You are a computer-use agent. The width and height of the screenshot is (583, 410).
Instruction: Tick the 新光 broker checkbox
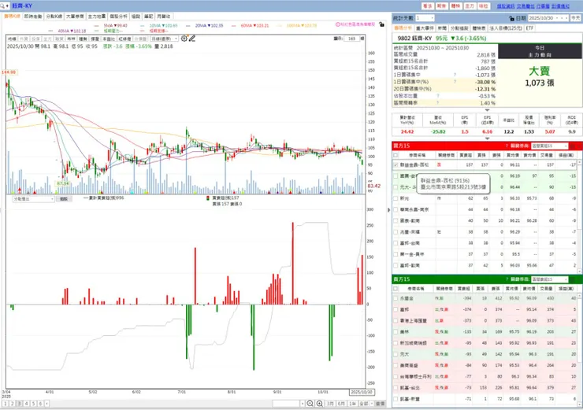pos(395,198)
